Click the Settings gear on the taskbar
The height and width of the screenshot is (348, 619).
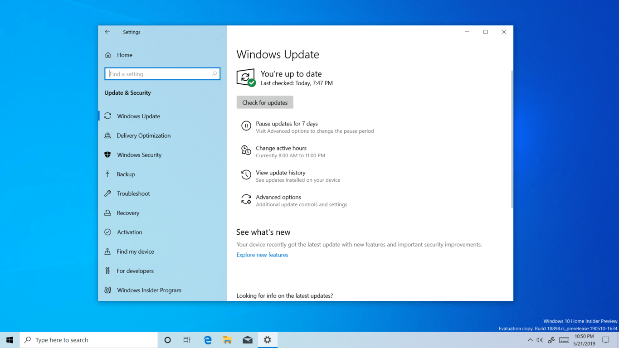pyautogui.click(x=268, y=340)
